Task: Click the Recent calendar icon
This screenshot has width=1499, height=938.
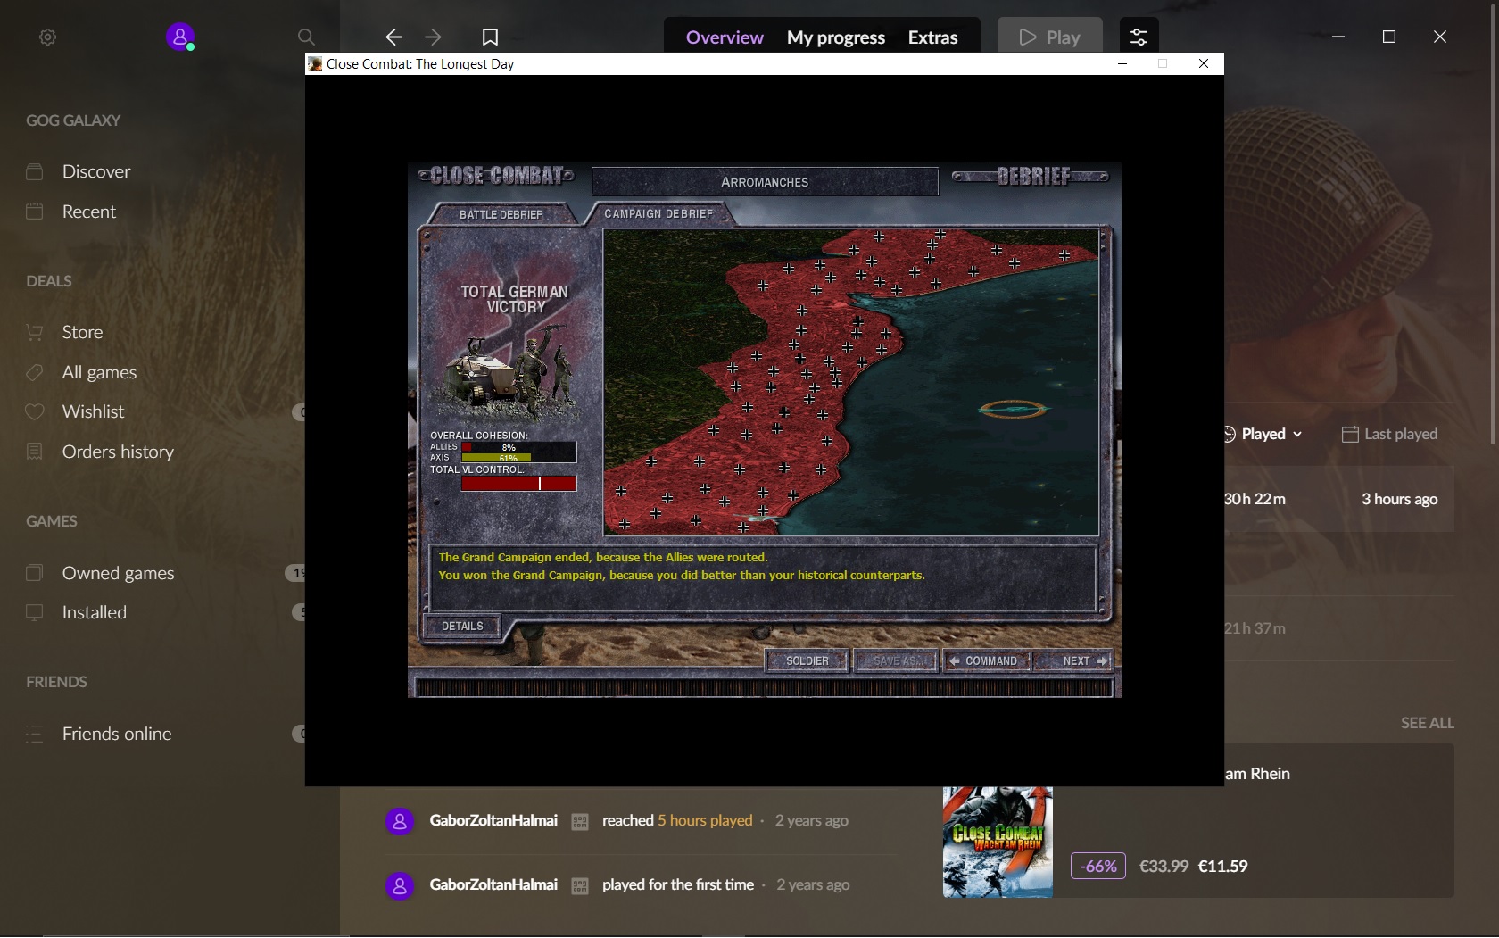Action: (35, 212)
